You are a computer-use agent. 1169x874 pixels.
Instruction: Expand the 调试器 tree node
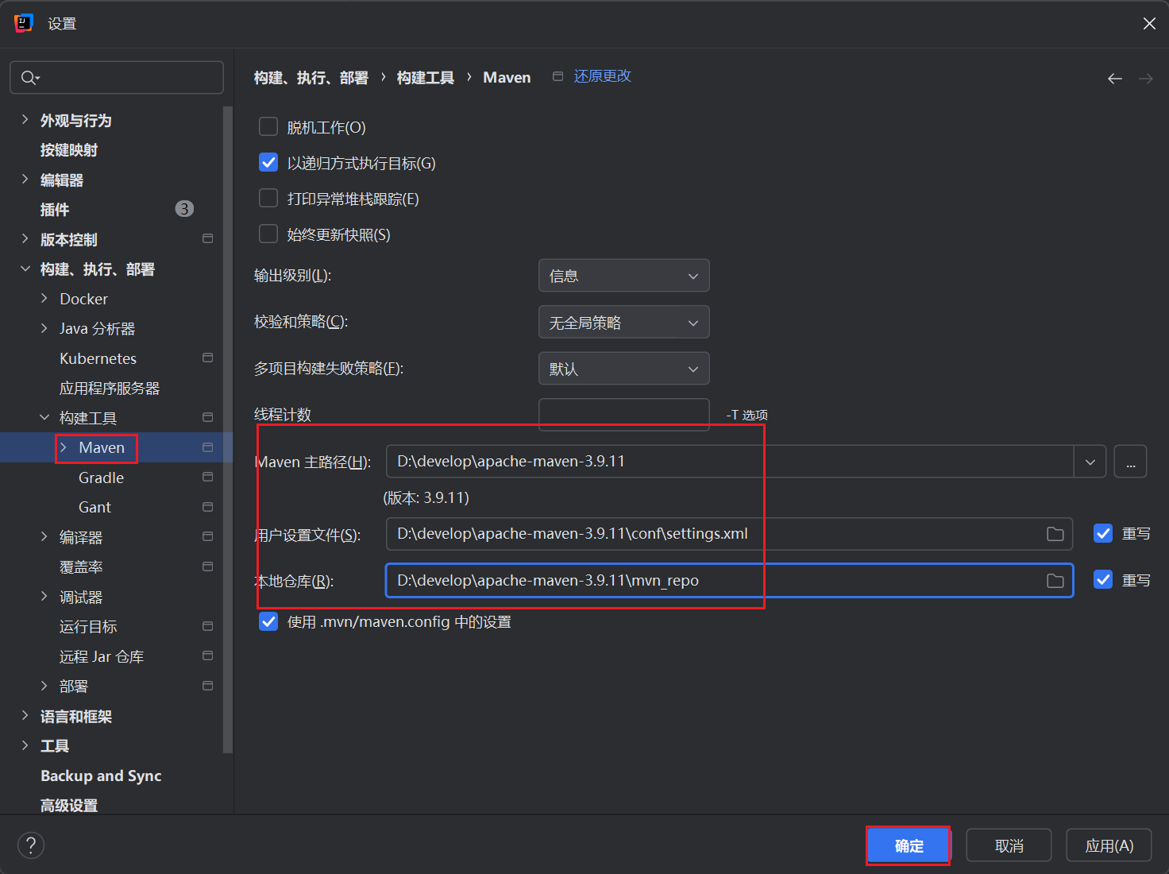(44, 596)
